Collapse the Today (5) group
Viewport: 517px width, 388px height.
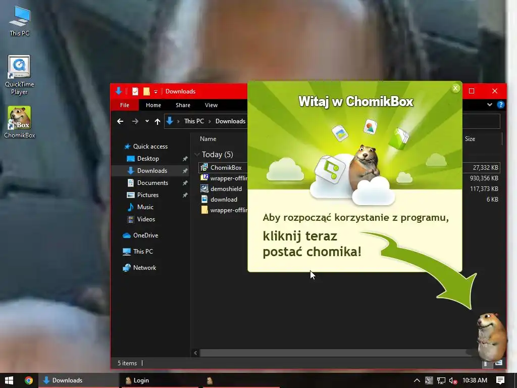tap(197, 155)
